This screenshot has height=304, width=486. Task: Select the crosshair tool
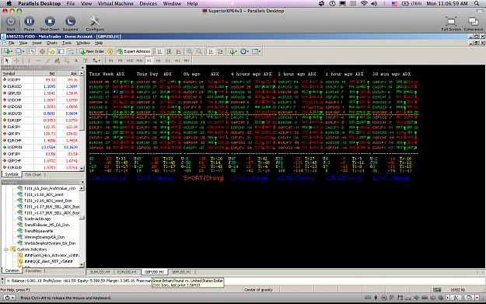[17, 61]
